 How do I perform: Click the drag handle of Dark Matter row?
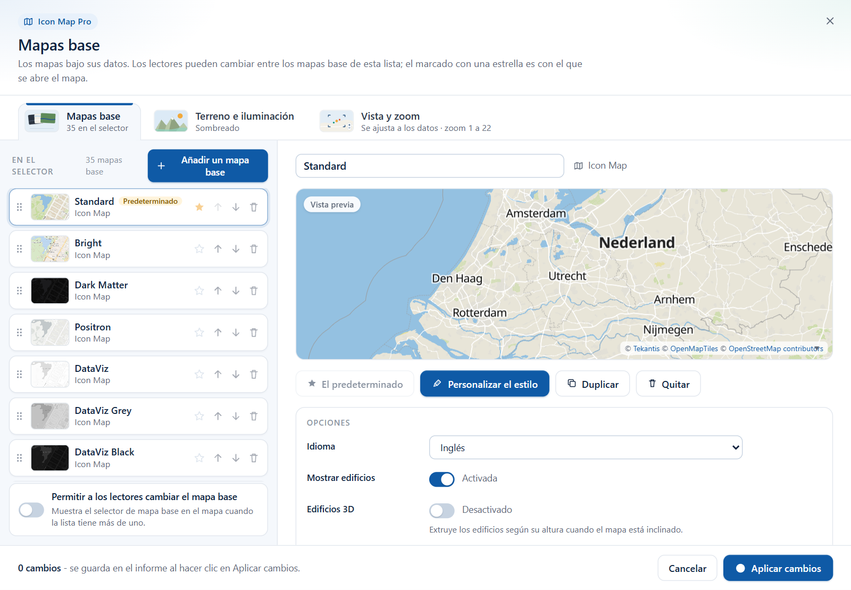click(x=20, y=290)
